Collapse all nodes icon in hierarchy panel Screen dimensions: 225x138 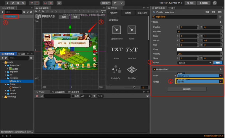(x=28, y=12)
